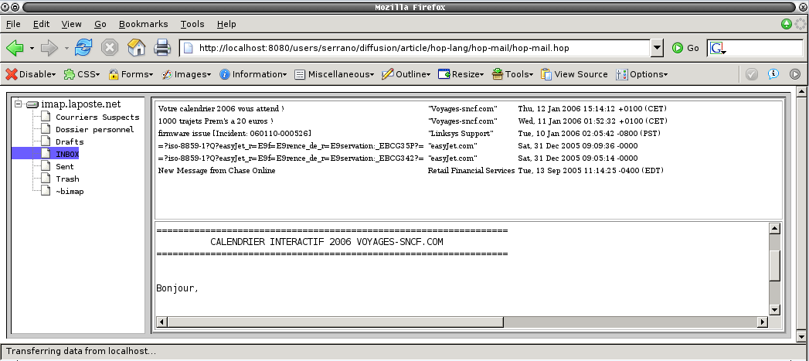Open the Tools dropdown in developer toolbar
The height and width of the screenshot is (361, 809).
point(512,74)
